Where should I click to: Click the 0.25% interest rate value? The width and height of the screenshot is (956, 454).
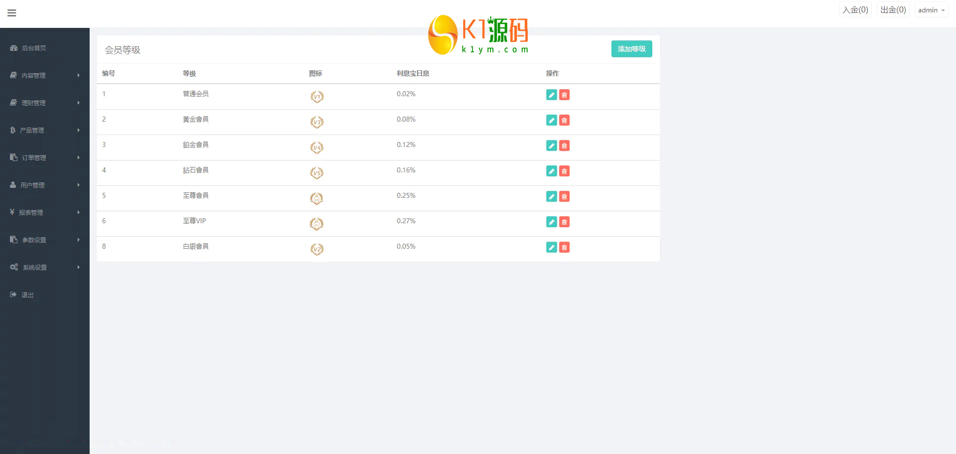pos(406,196)
